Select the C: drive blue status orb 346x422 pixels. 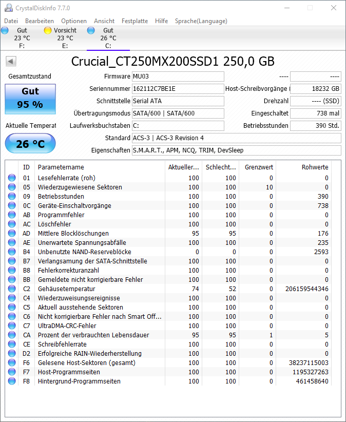coord(91,30)
